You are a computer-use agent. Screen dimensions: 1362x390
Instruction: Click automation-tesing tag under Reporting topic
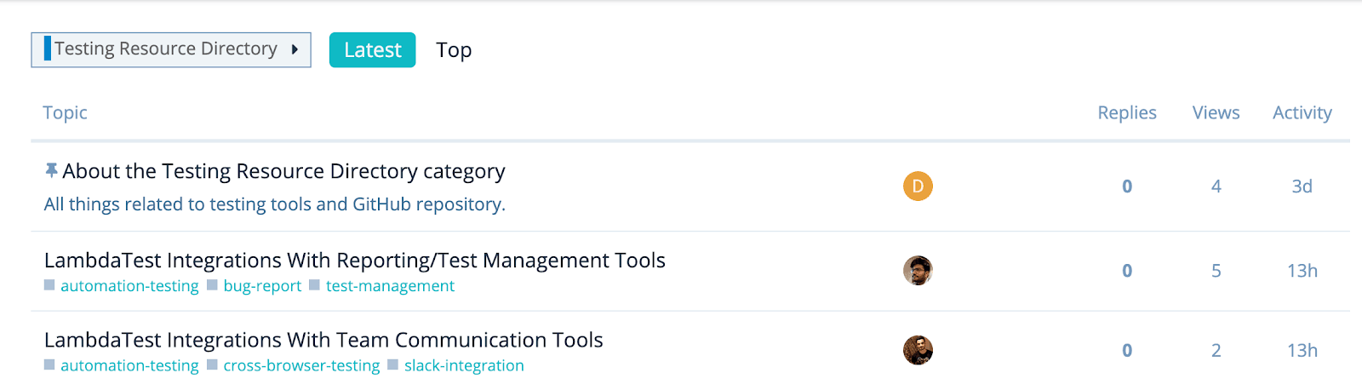(x=129, y=286)
